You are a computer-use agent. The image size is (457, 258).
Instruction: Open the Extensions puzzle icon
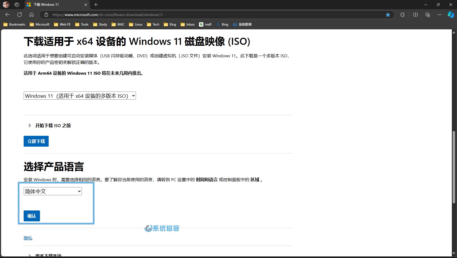[403, 15]
